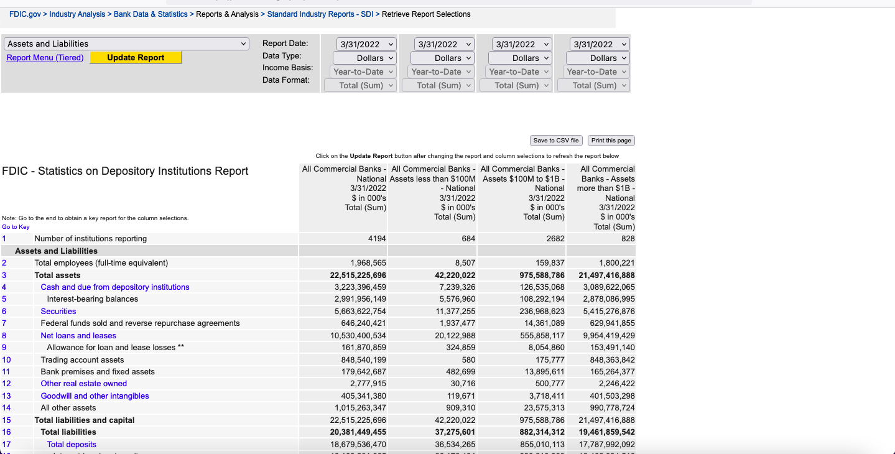Image resolution: width=895 pixels, height=454 pixels.
Task: Click the Save to CSV file button
Action: 556,141
